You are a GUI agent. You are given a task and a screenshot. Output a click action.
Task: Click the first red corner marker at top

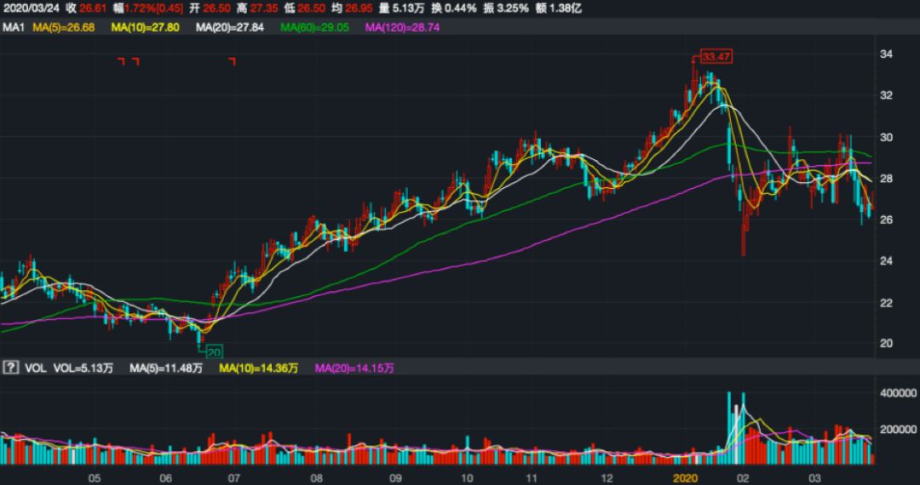pyautogui.click(x=121, y=61)
